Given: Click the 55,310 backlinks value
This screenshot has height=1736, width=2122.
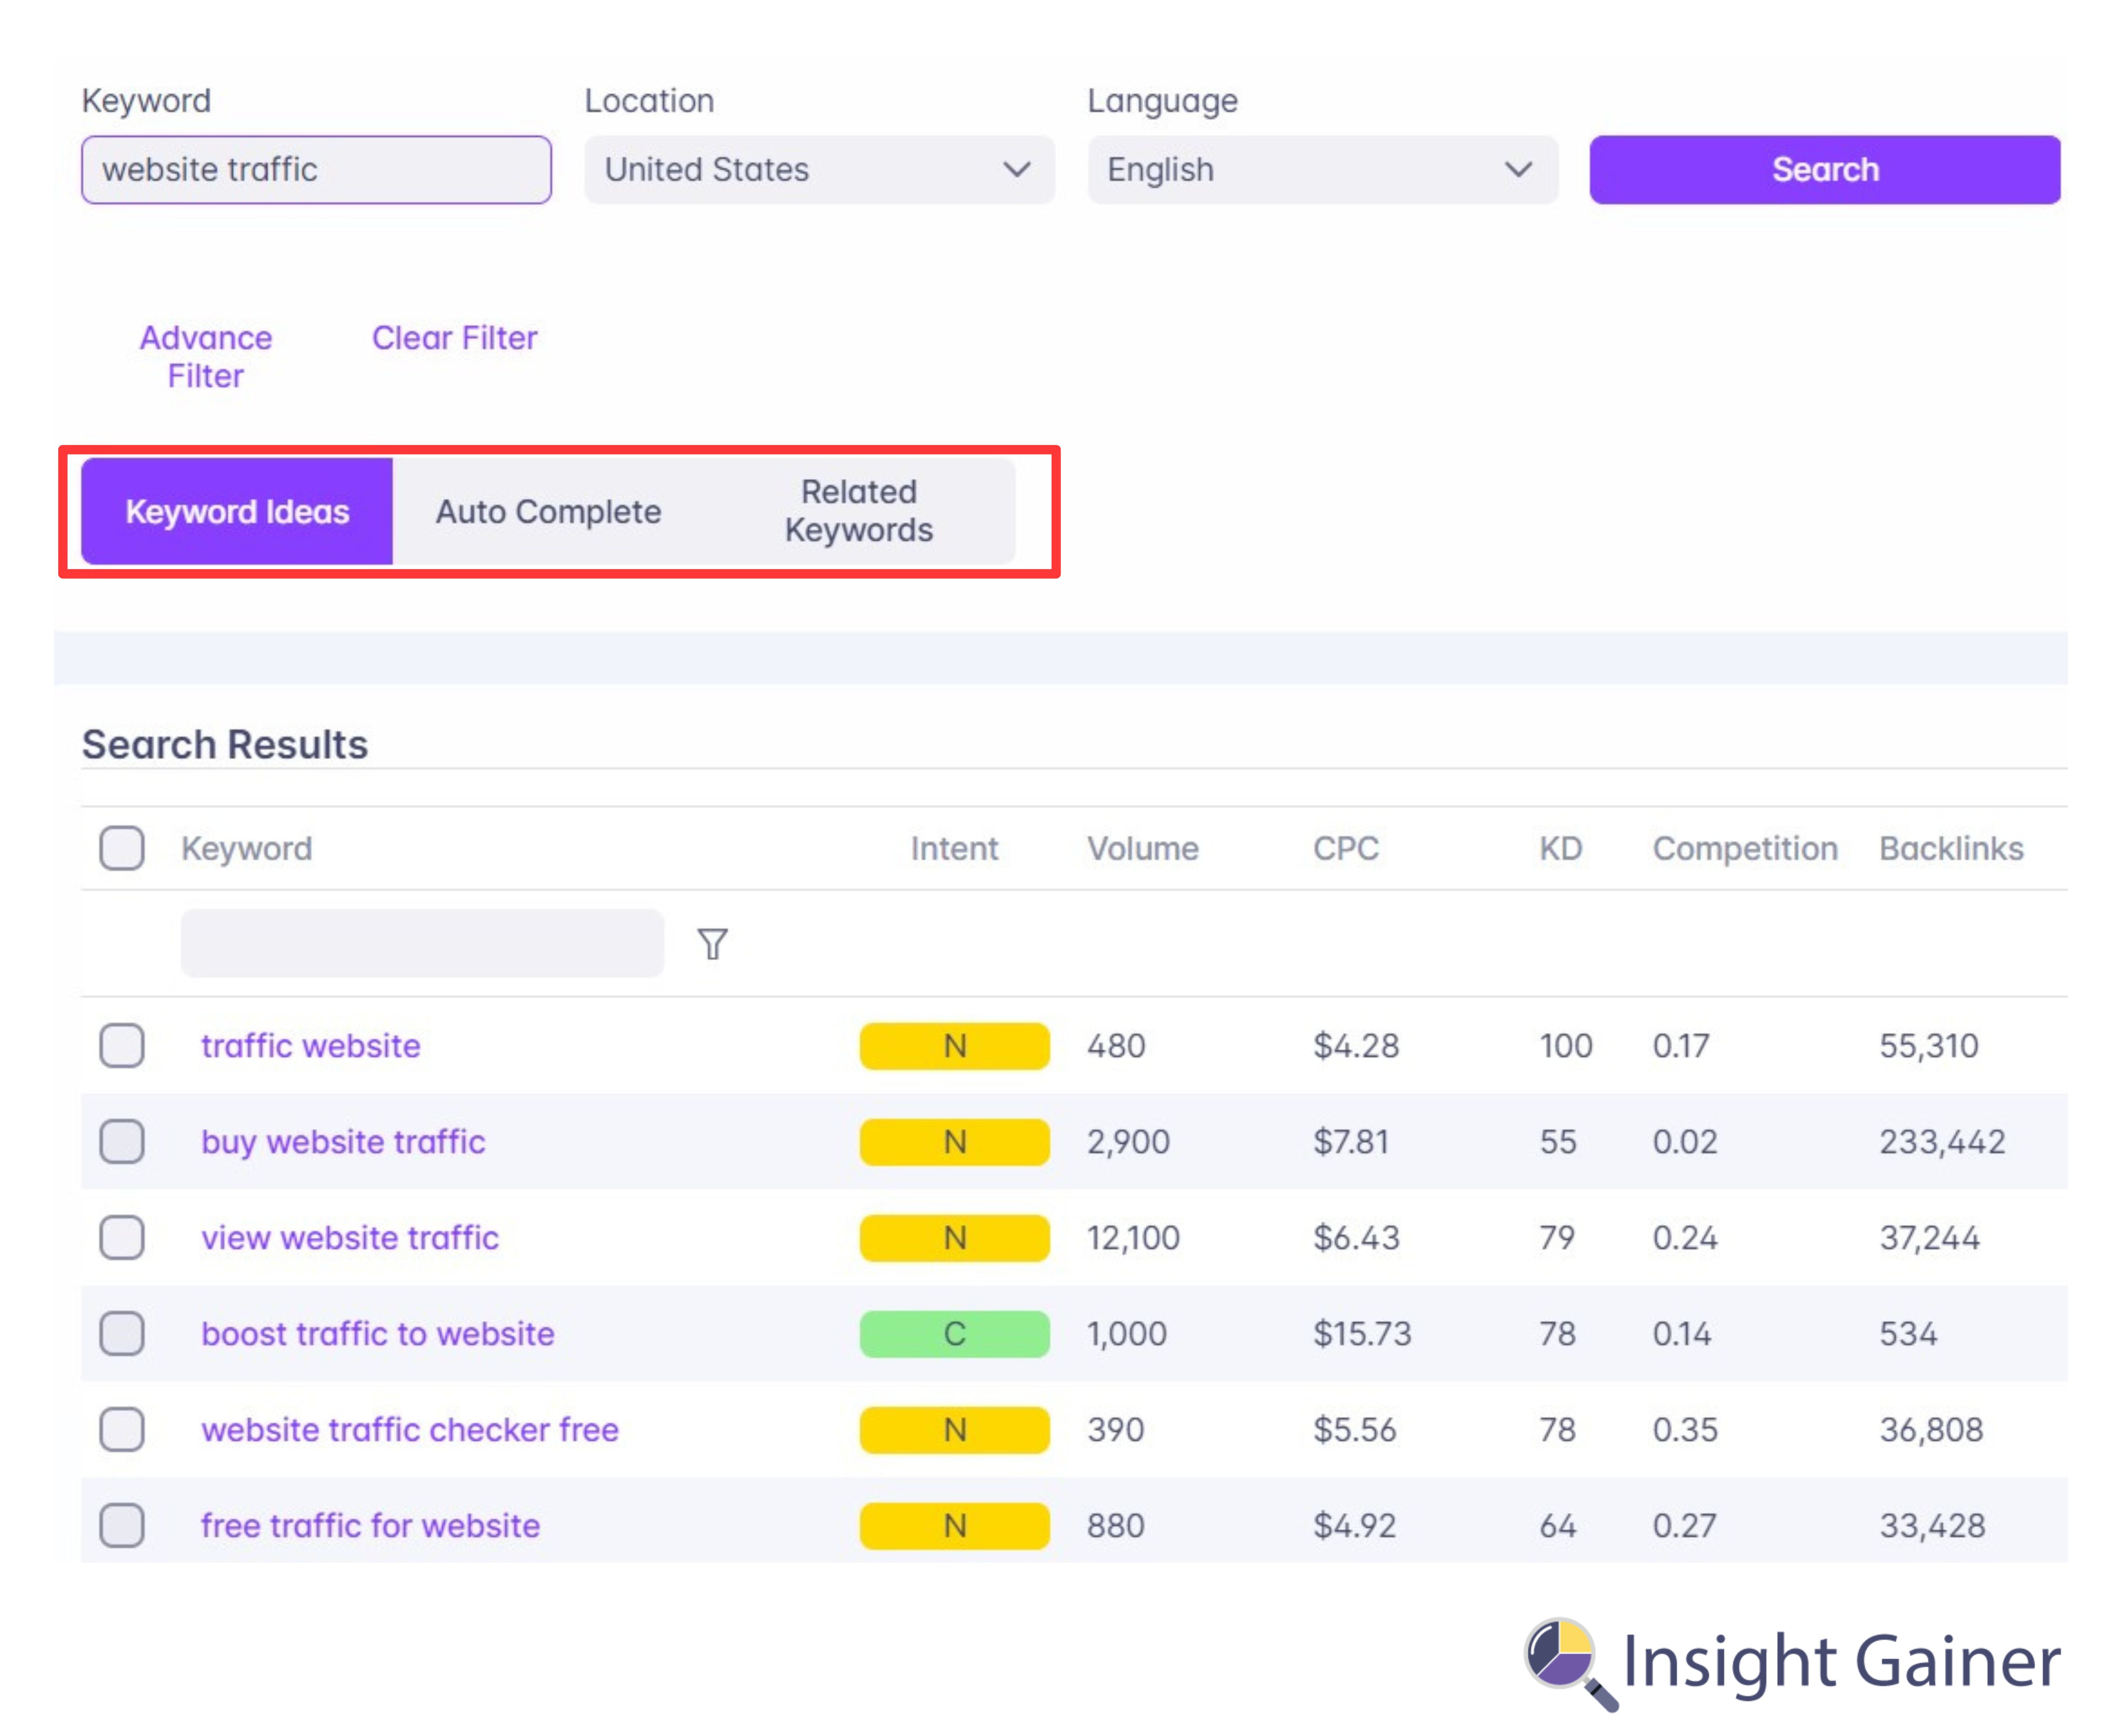Looking at the screenshot, I should pos(1929,1045).
